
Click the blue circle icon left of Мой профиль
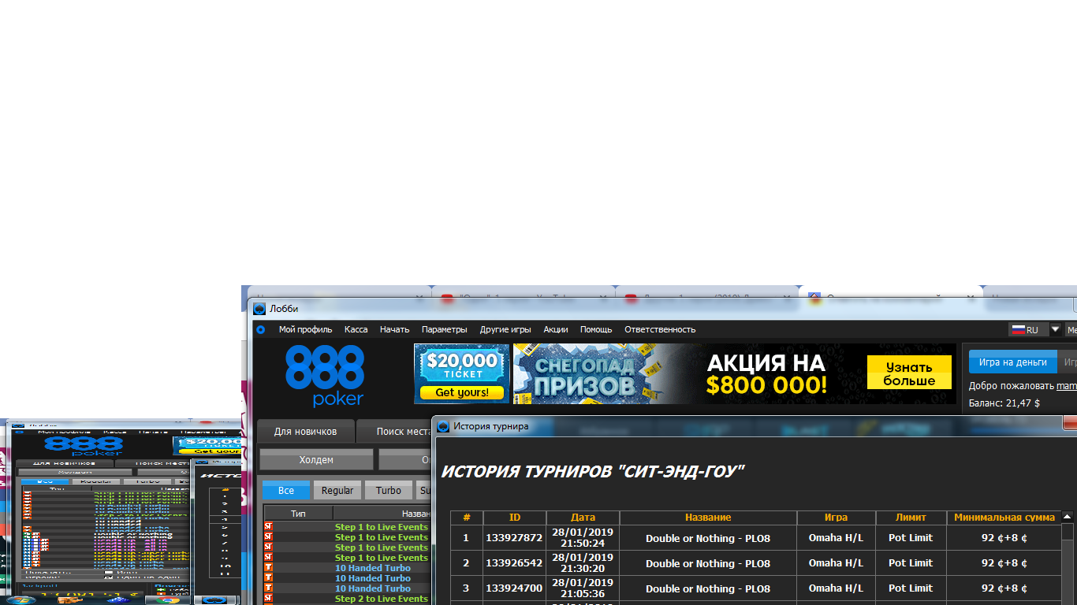pyautogui.click(x=261, y=329)
